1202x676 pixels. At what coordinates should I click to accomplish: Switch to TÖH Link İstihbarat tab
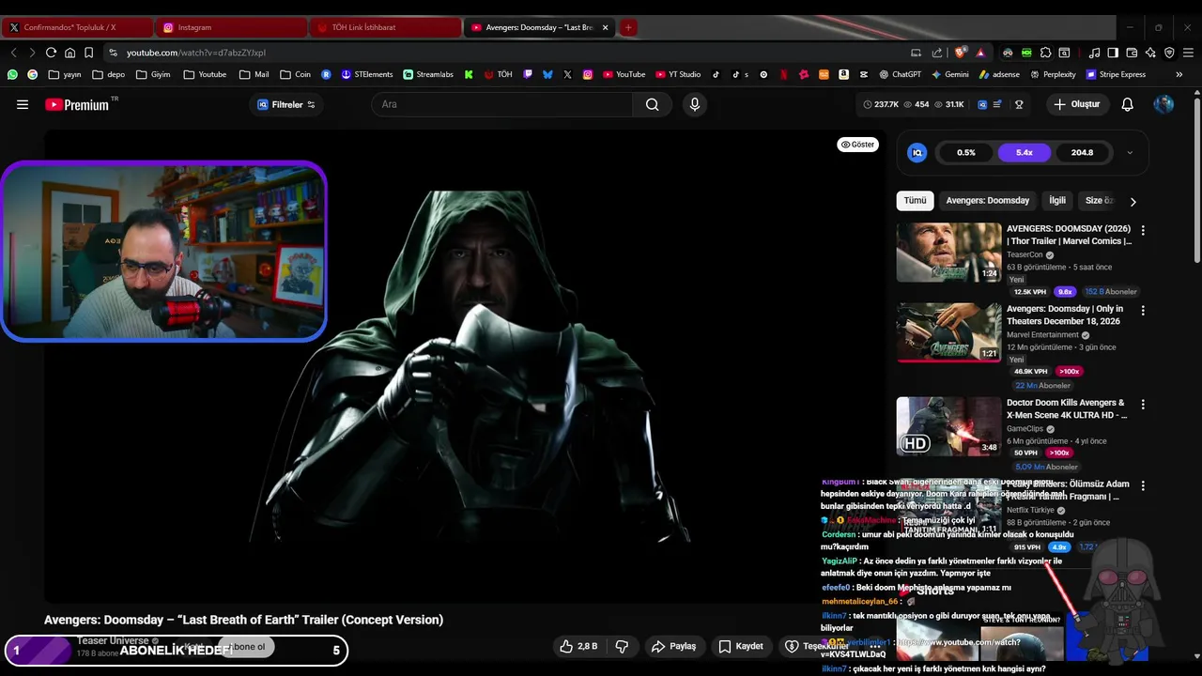coord(384,27)
